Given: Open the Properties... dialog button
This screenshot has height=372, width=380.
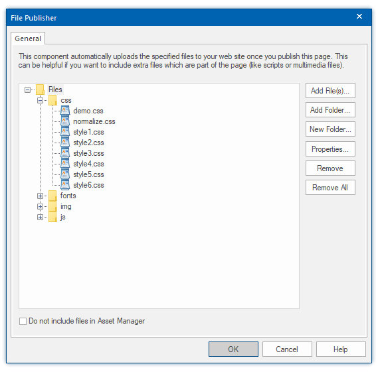Looking at the screenshot, I should coord(330,149).
